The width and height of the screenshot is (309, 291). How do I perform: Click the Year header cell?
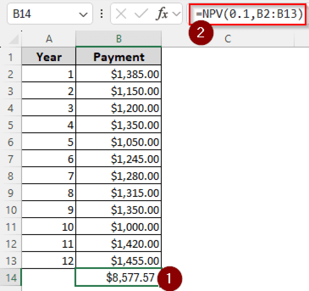tap(49, 57)
